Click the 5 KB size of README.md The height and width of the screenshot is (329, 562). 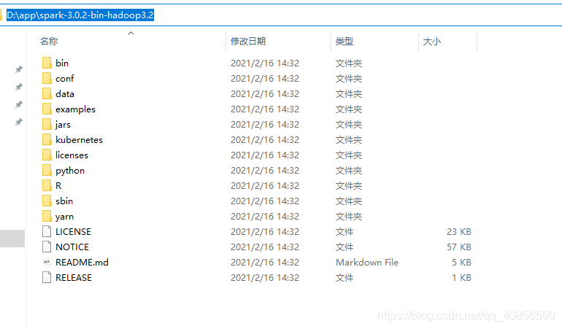[461, 263]
